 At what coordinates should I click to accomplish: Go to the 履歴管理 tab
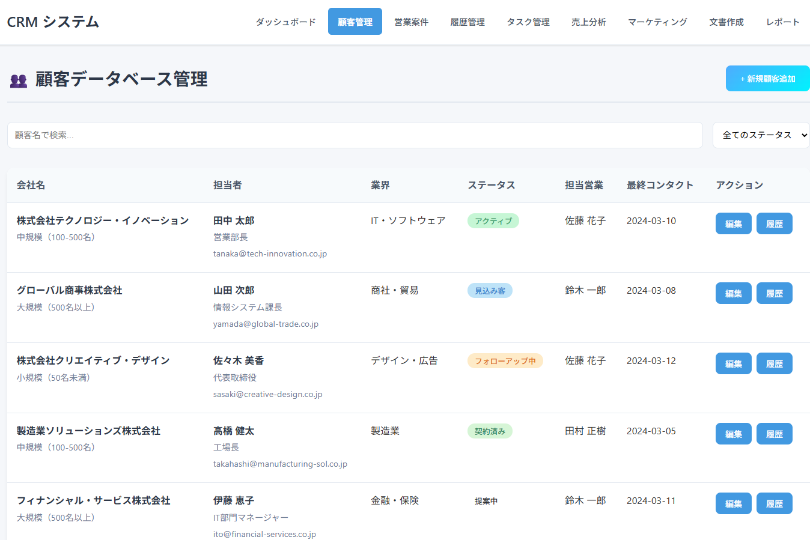467,22
